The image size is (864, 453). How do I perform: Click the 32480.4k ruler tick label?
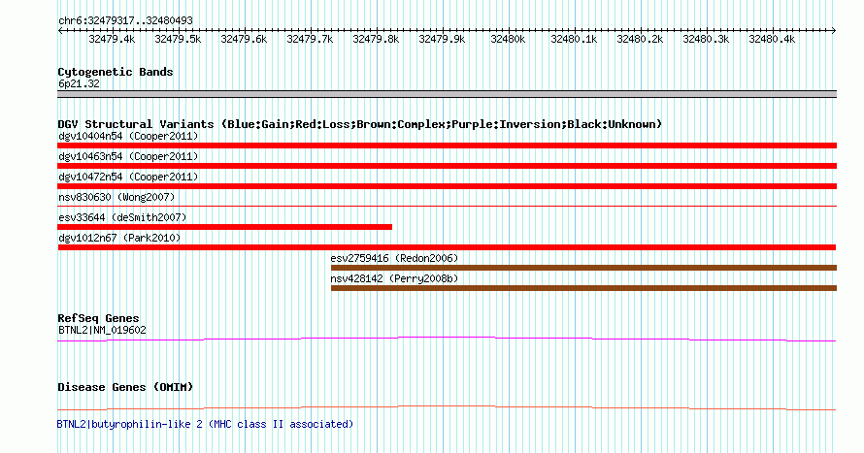point(772,39)
